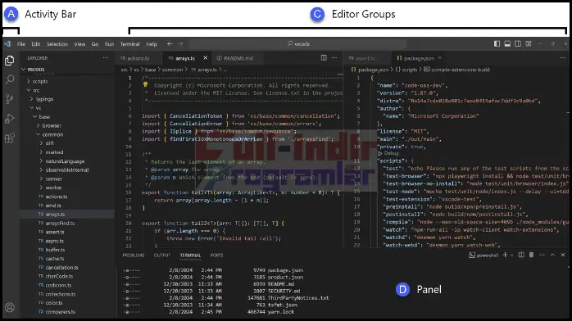Switch to the PROBLEMS panel tab
Image resolution: width=572 pixels, height=321 pixels.
pyautogui.click(x=134, y=255)
